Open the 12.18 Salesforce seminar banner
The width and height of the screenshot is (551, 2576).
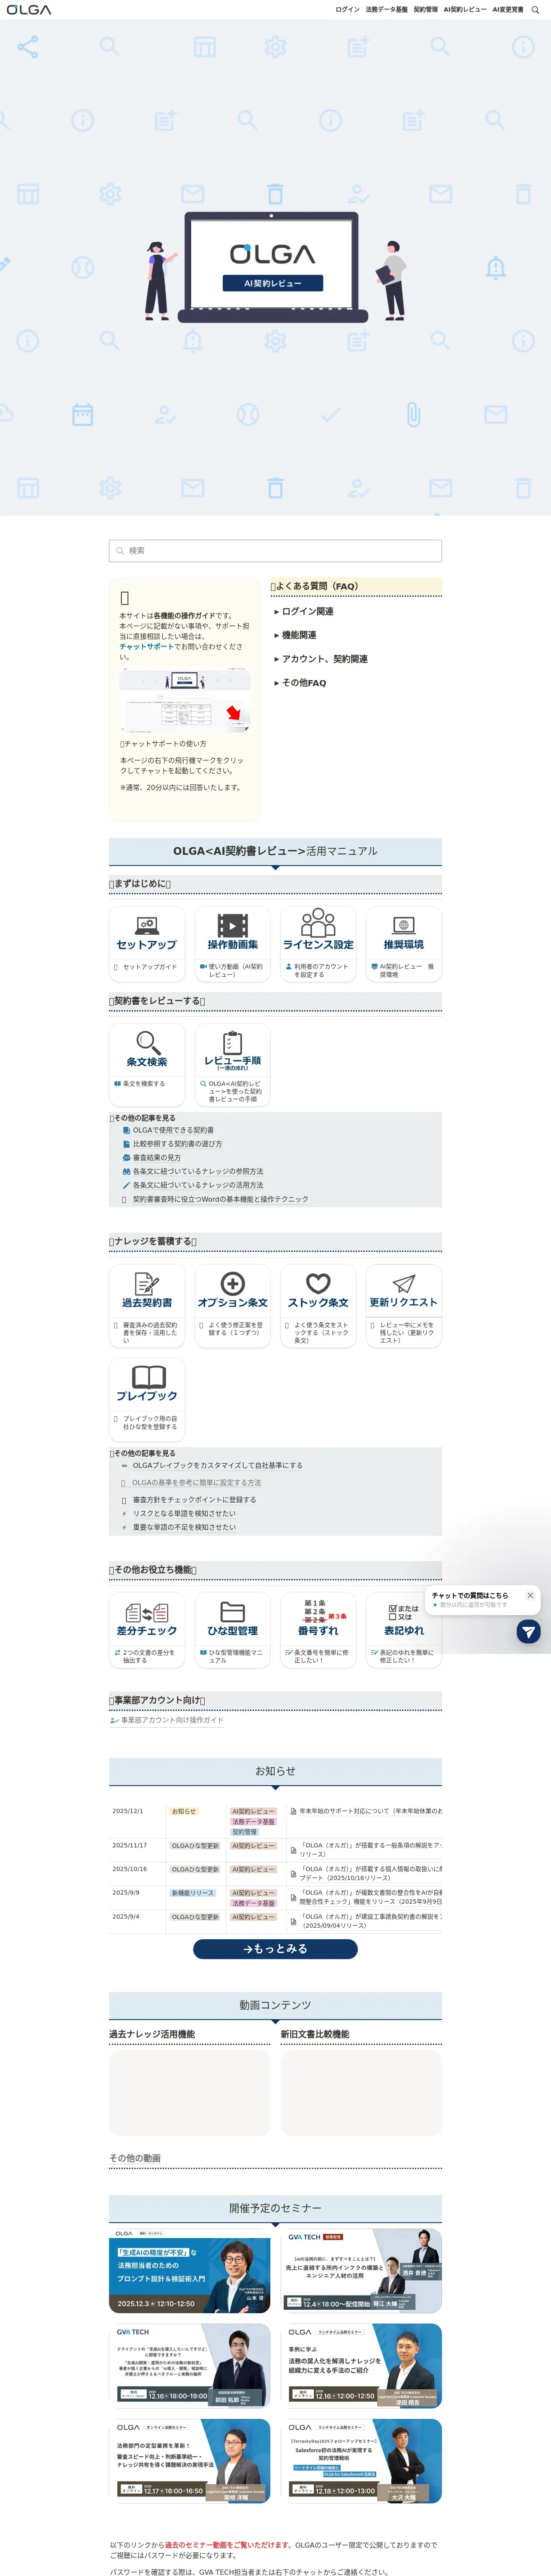361,2461
